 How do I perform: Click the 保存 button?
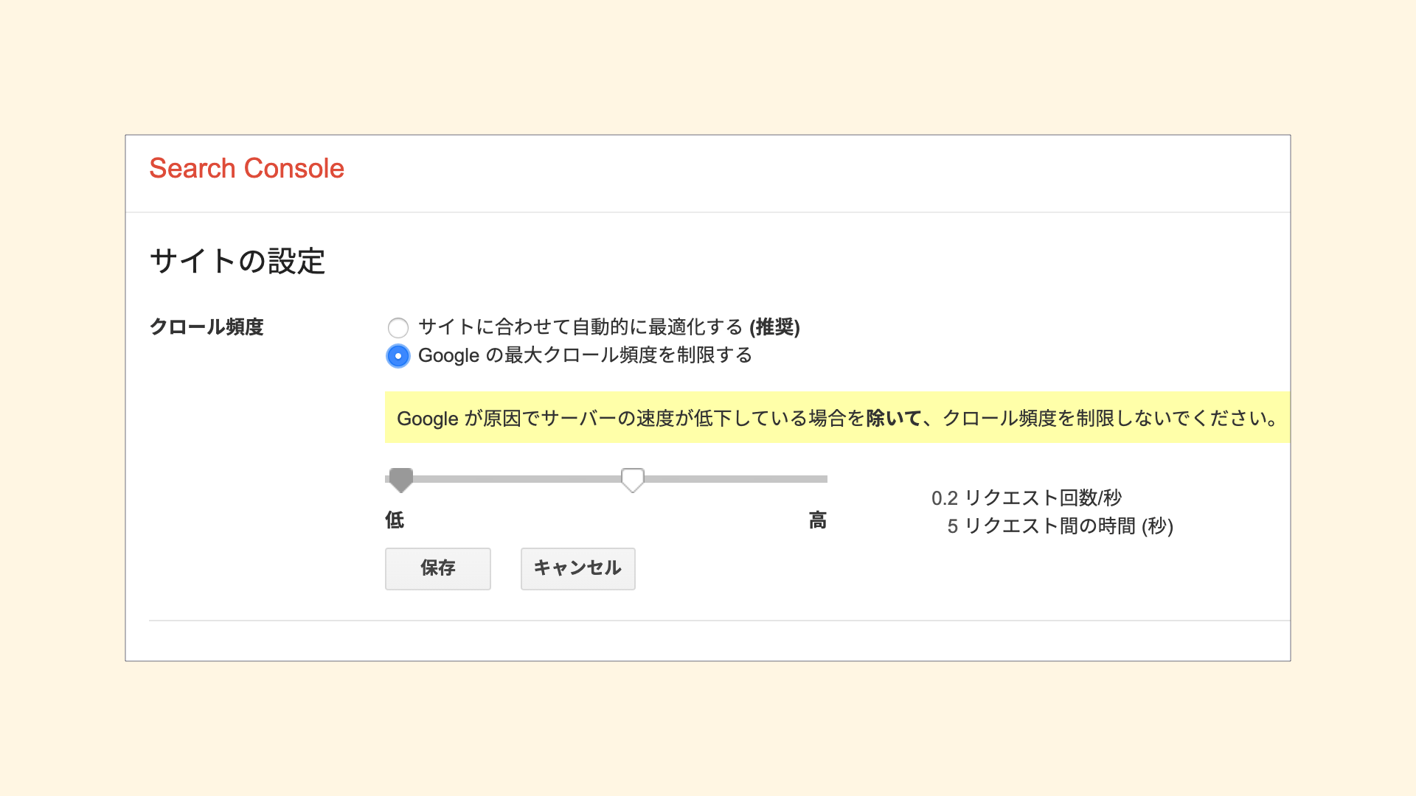(438, 568)
